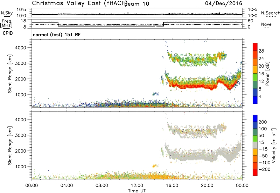This screenshot has height=193, width=280.
Task: Click the '50' label on Velocity colorbar
Action: (x=261, y=136)
